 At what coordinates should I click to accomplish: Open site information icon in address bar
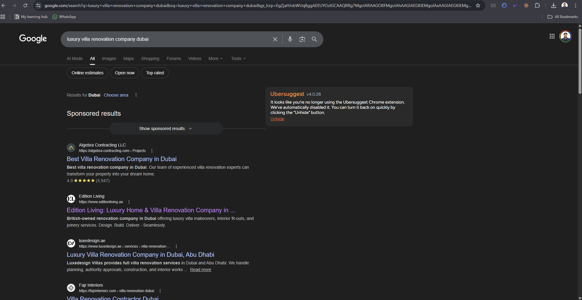38,5
